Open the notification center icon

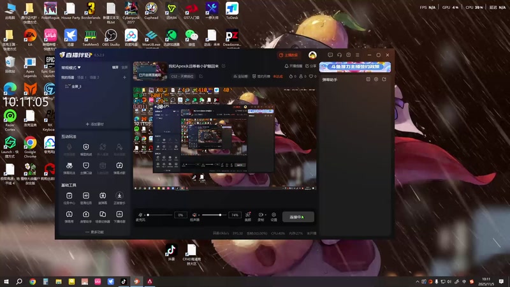(502, 281)
